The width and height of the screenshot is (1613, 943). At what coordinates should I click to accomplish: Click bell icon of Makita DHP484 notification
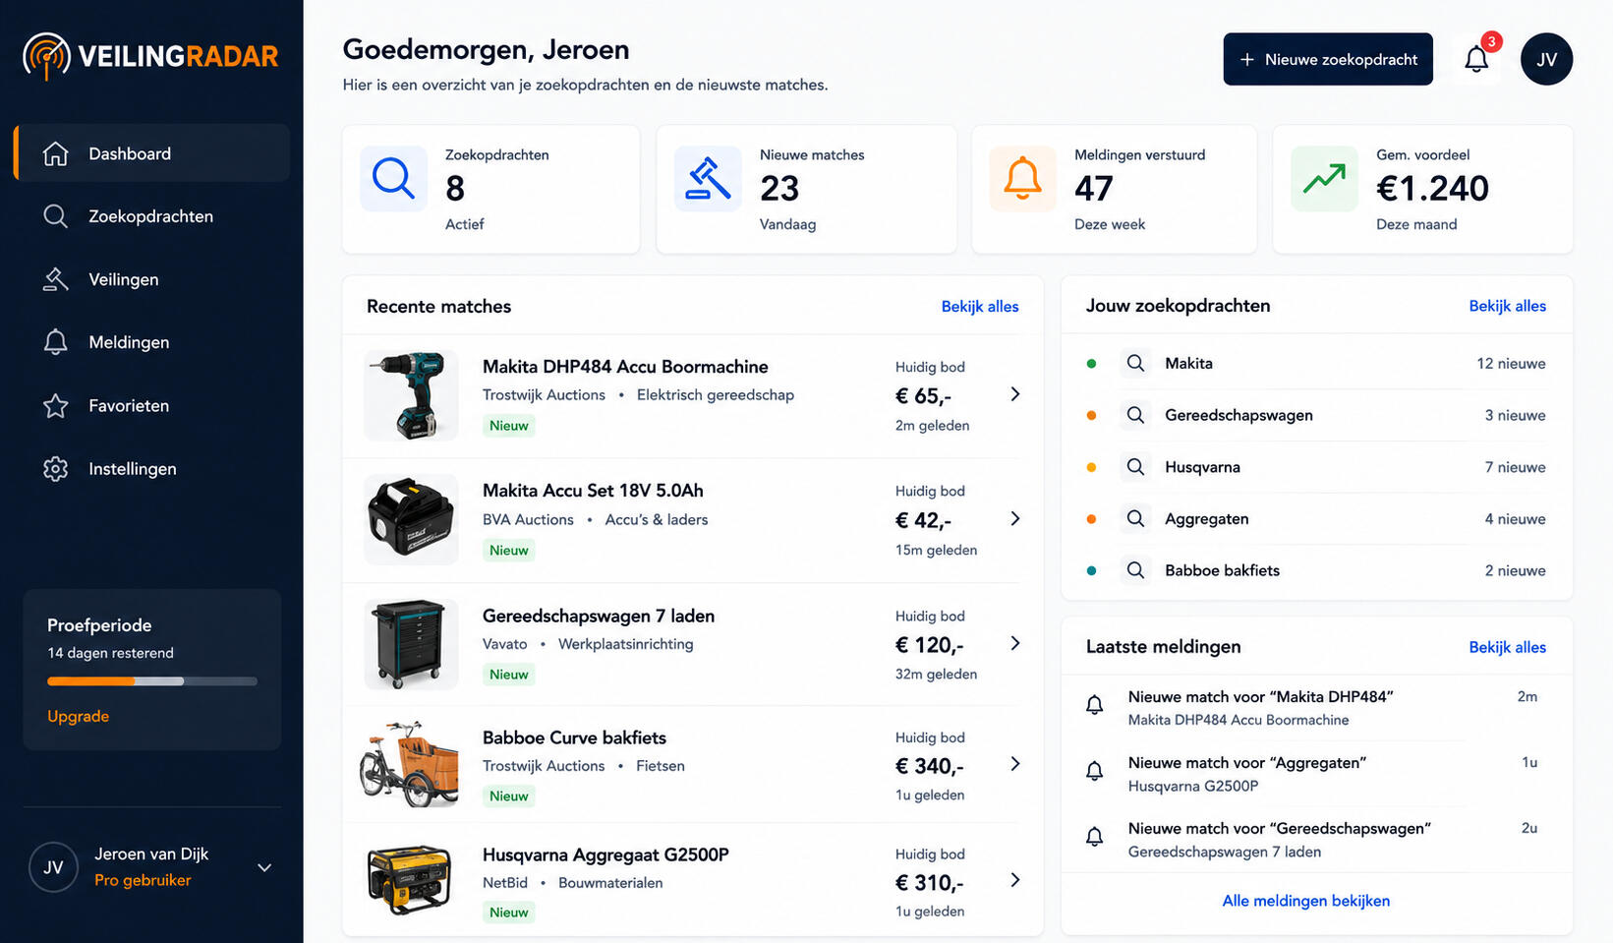pyautogui.click(x=1094, y=705)
